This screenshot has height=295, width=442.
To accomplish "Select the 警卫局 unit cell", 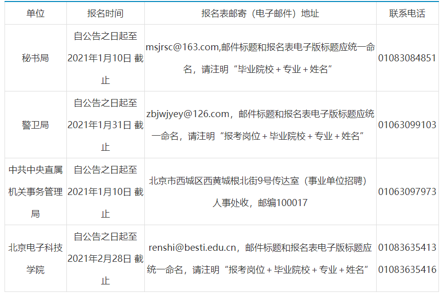I will point(36,125).
